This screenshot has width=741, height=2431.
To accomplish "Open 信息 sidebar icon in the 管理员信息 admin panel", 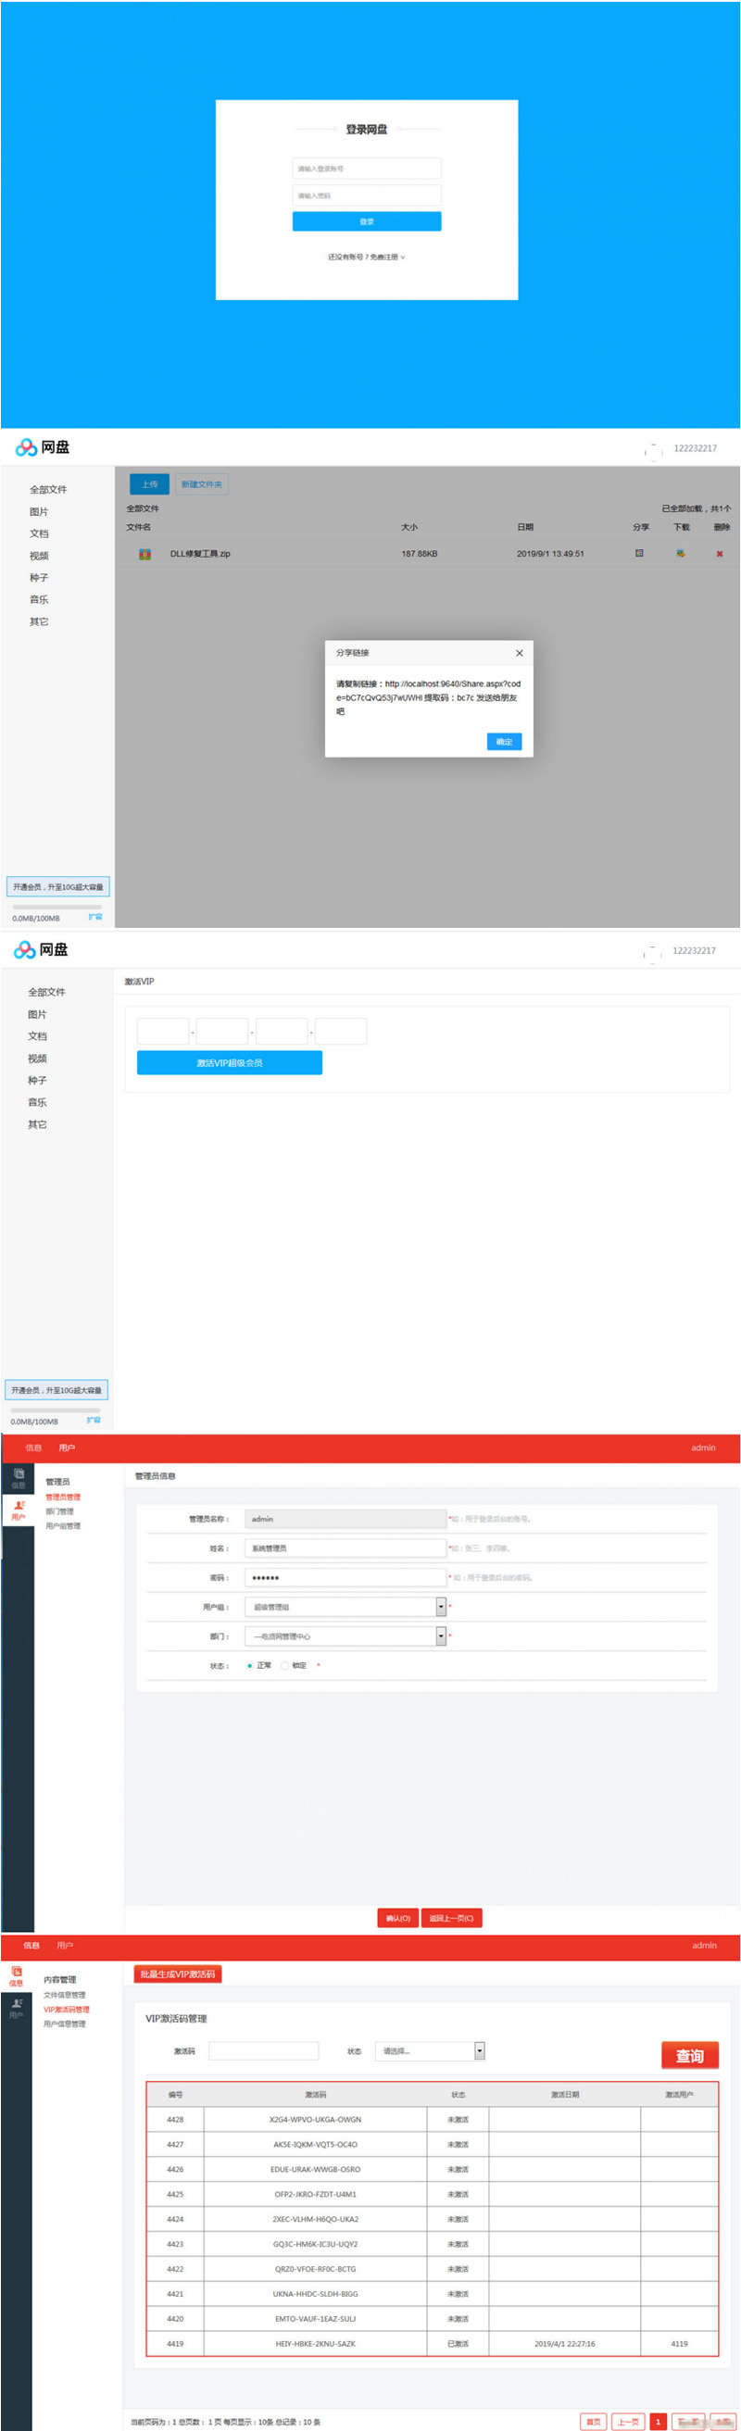I will click(18, 1478).
